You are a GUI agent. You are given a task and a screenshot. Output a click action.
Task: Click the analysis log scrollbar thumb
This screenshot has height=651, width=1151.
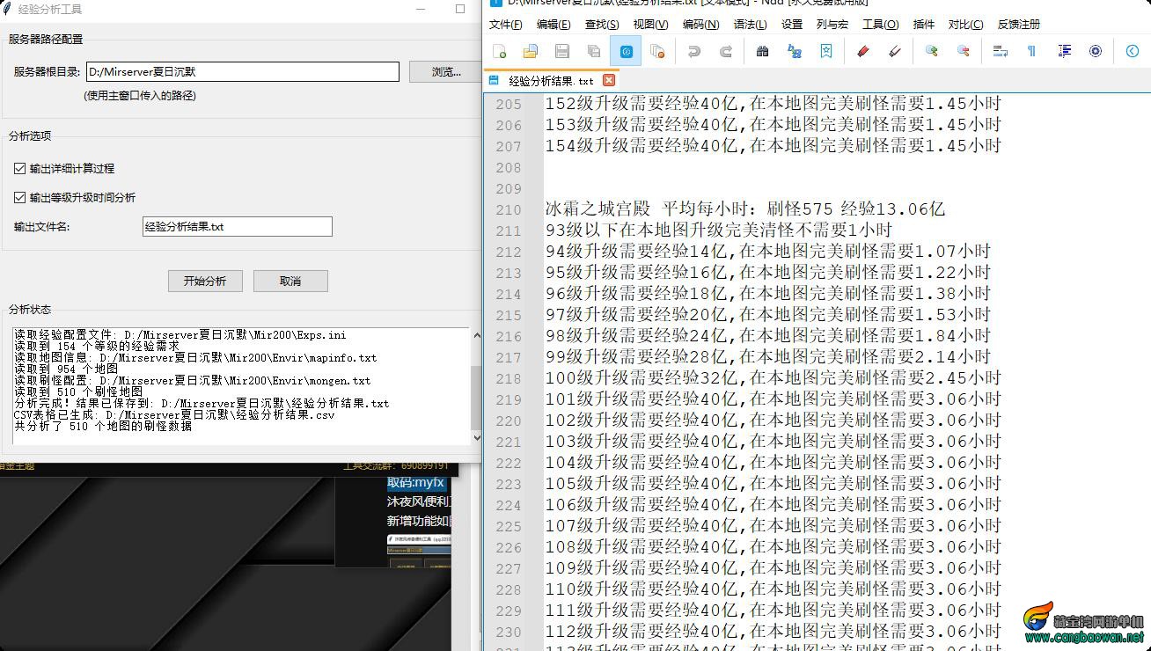coord(477,398)
